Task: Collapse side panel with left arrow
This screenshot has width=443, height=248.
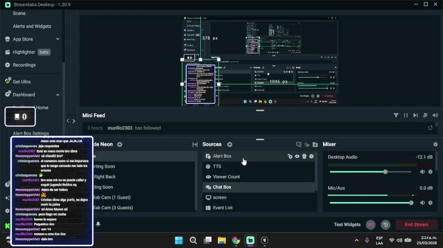Action: pyautogui.click(x=68, y=121)
